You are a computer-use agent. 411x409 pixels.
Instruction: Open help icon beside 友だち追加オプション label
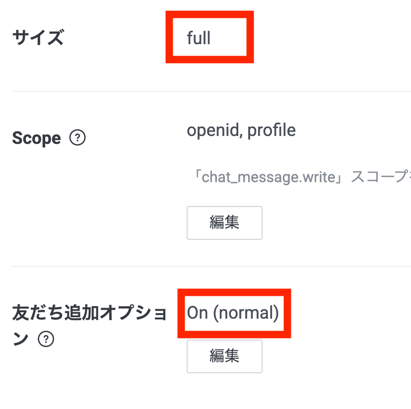pos(46,339)
